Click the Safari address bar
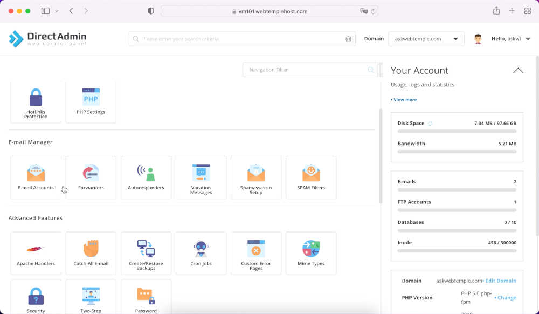This screenshot has width=539, height=314. (269, 11)
